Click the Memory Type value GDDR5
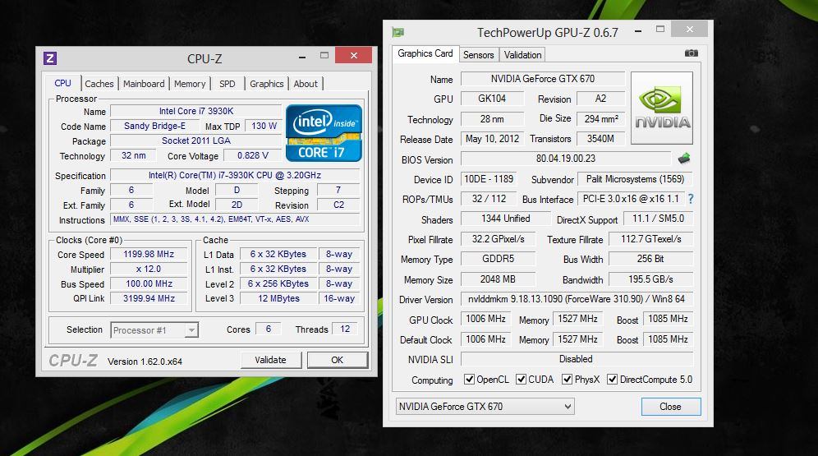Viewport: 818px width, 456px height. [499, 259]
